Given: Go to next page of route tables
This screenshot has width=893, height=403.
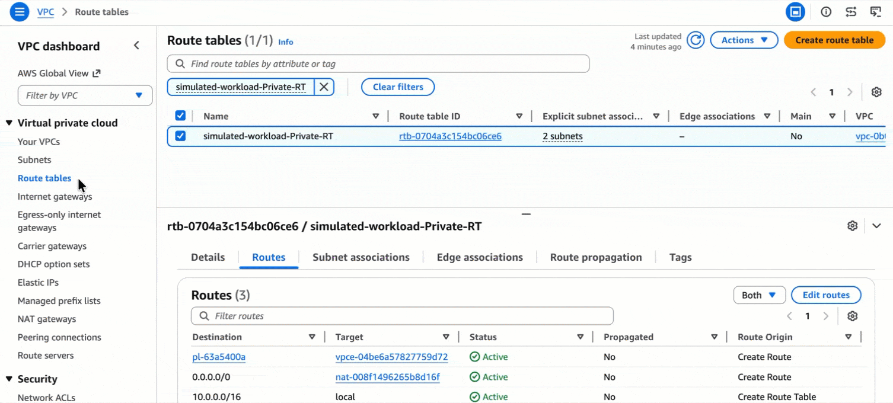Looking at the screenshot, I should click(x=850, y=92).
